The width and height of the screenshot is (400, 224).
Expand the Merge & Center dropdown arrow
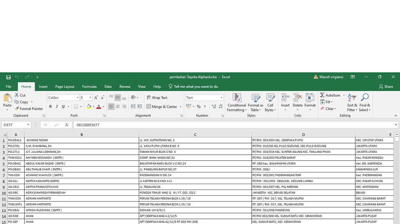coord(180,107)
